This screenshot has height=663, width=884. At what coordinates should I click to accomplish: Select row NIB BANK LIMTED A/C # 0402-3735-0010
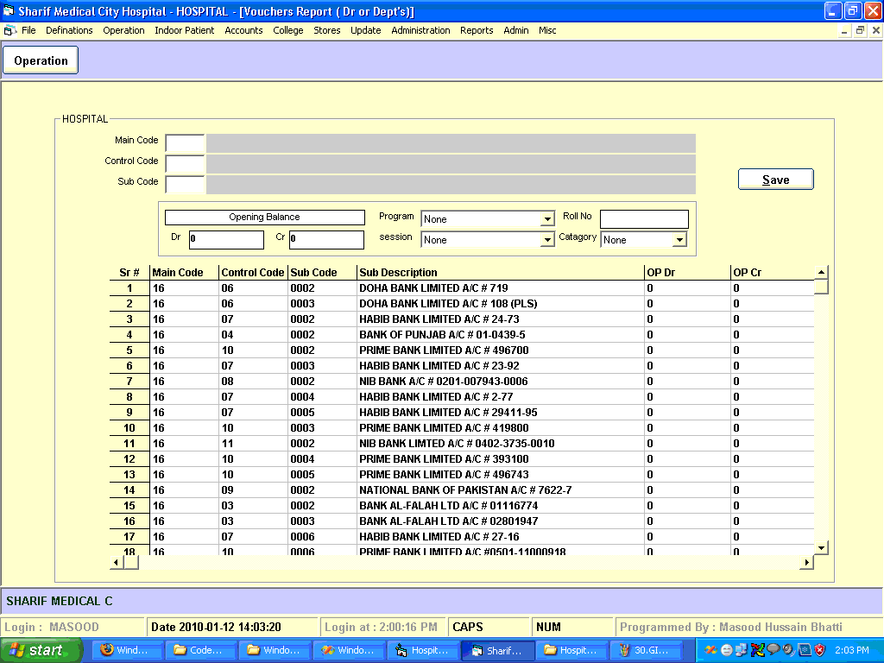[x=462, y=443]
